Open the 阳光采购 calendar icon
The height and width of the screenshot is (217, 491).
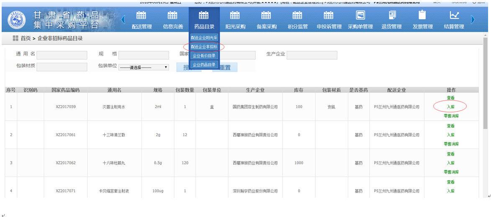tap(235, 15)
